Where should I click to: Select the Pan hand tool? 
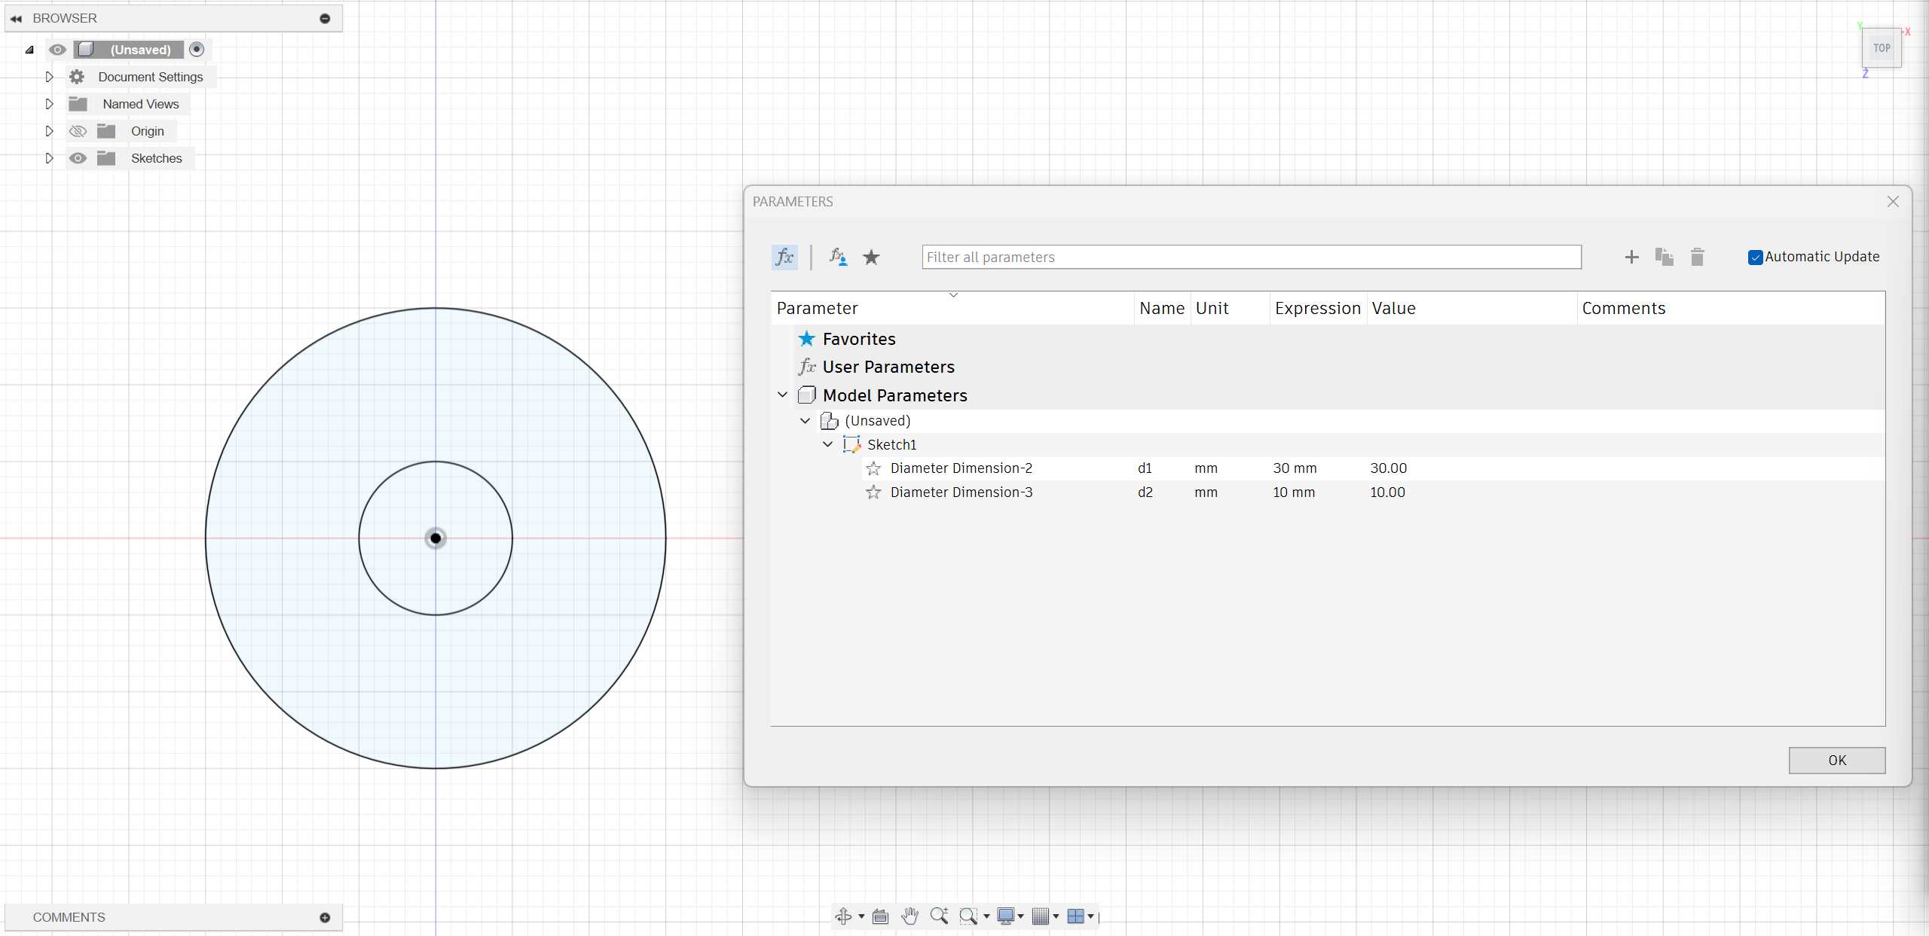pyautogui.click(x=910, y=916)
